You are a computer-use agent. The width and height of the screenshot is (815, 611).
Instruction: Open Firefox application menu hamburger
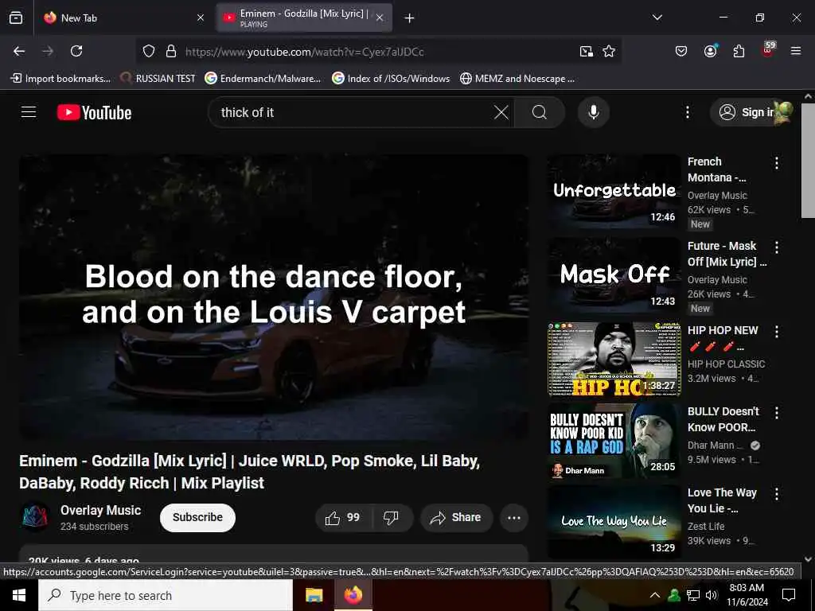[x=796, y=51]
